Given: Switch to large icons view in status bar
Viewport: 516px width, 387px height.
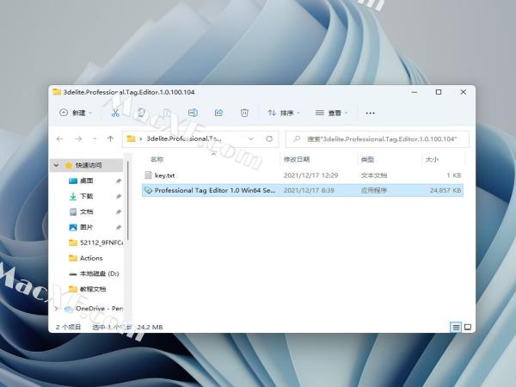Looking at the screenshot, I should click(468, 327).
